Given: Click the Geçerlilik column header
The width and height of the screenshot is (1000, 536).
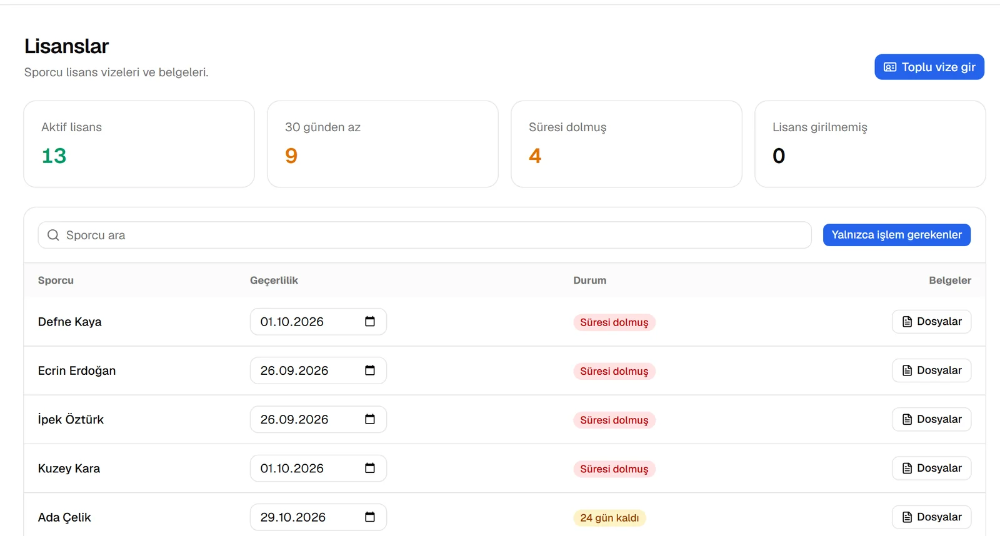Looking at the screenshot, I should (274, 280).
